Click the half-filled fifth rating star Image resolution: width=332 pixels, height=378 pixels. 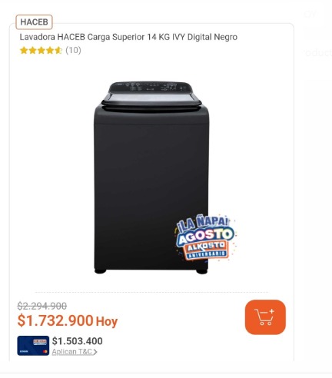[58, 50]
